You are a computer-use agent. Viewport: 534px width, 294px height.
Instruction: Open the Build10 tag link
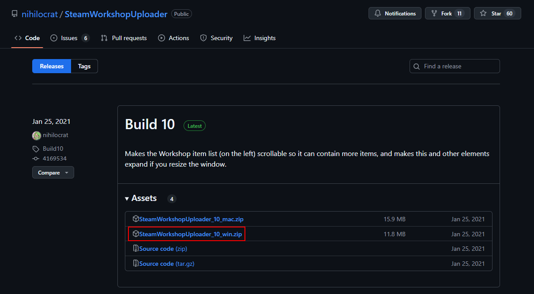[53, 149]
